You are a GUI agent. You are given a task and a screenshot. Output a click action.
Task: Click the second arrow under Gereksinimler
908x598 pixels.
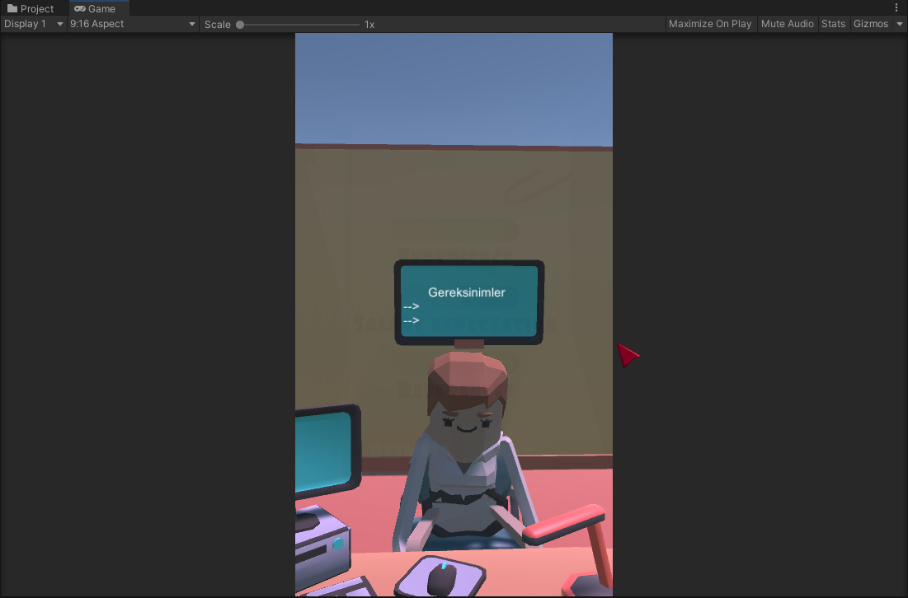click(411, 320)
